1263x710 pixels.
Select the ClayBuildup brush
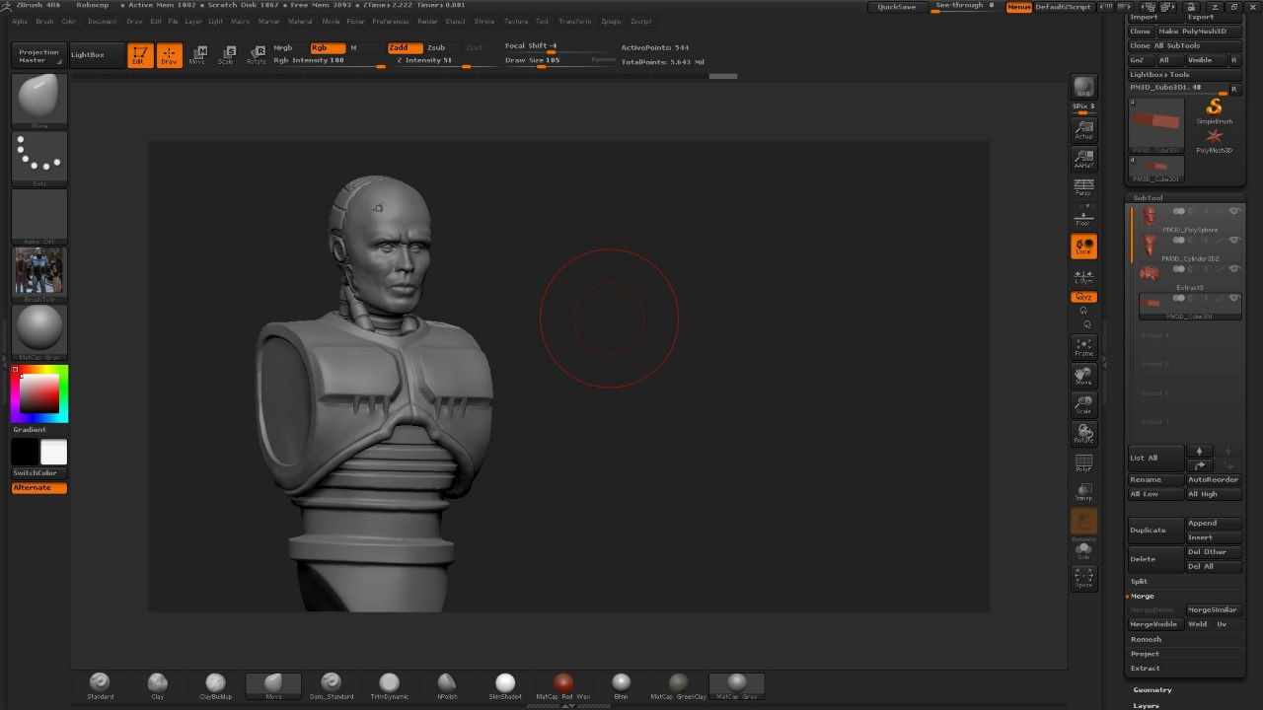[215, 686]
